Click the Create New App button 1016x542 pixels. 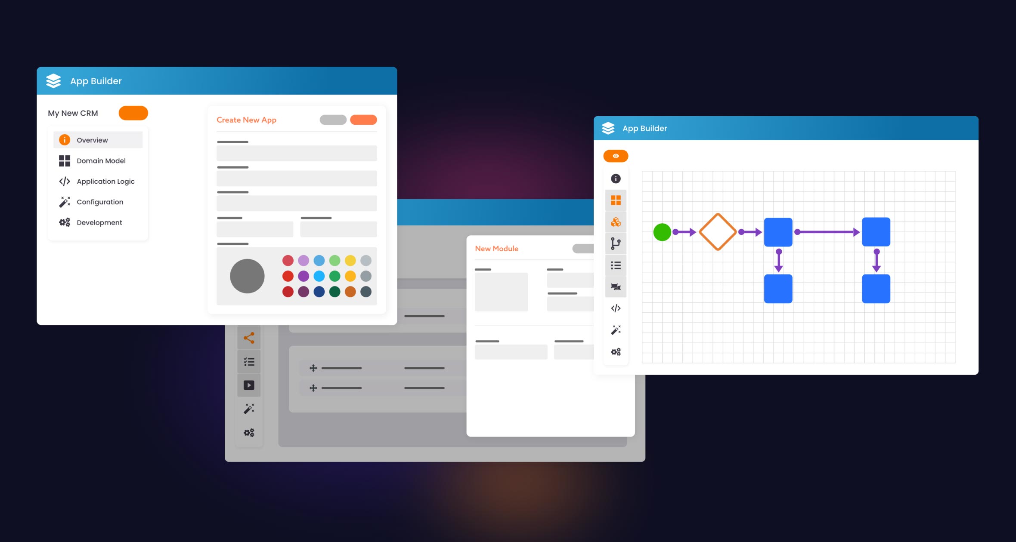365,119
